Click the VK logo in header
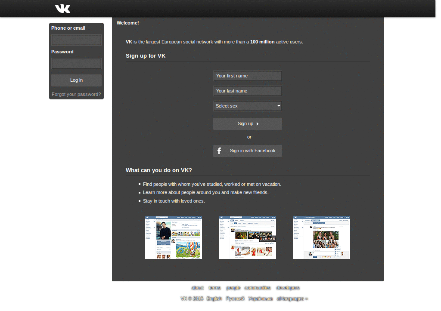The height and width of the screenshot is (311, 441). (x=62, y=9)
